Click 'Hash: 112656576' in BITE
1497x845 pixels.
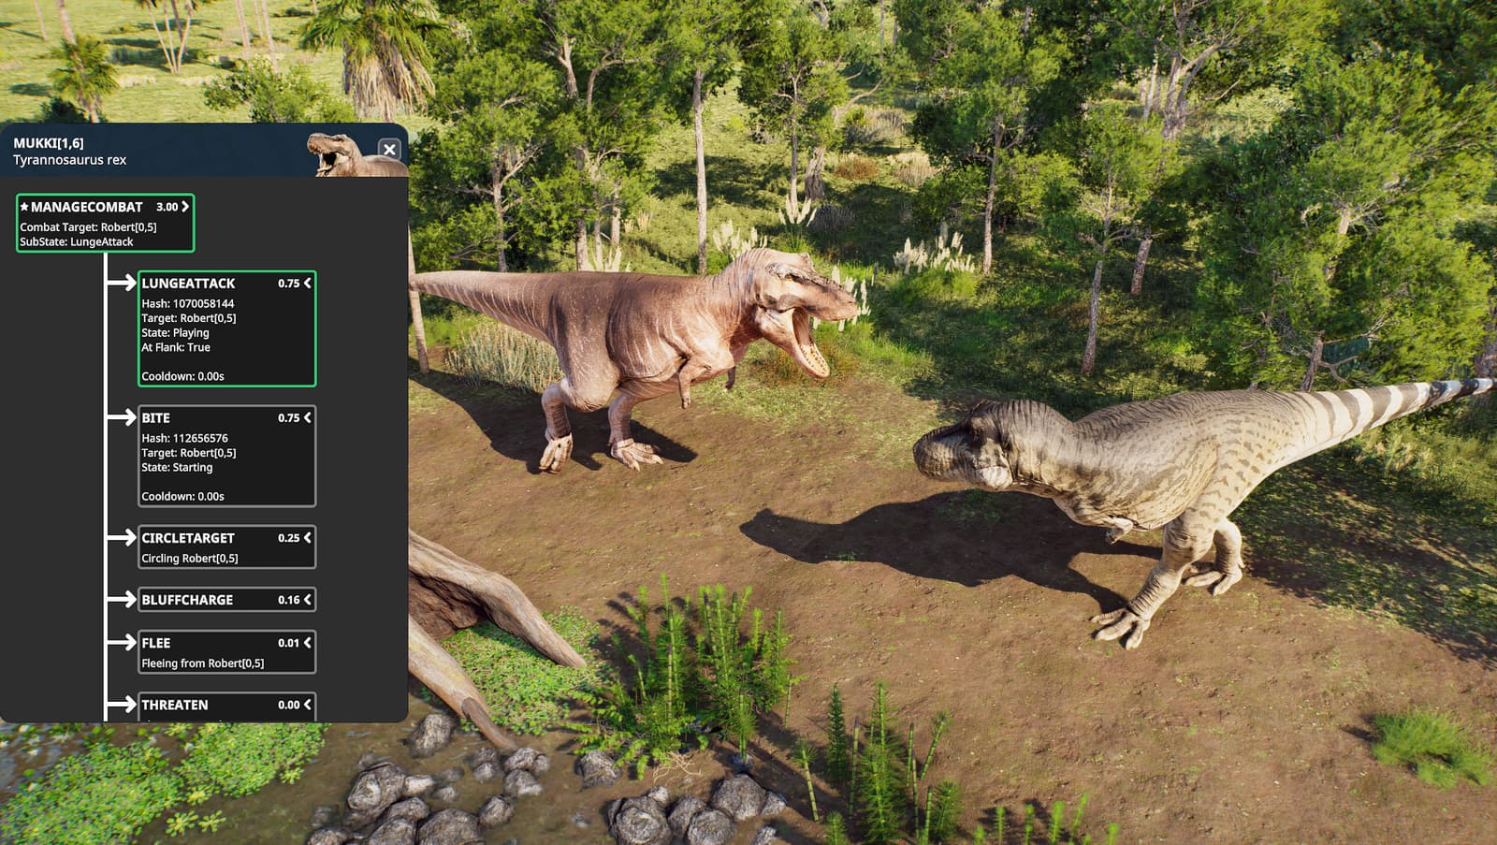(184, 438)
